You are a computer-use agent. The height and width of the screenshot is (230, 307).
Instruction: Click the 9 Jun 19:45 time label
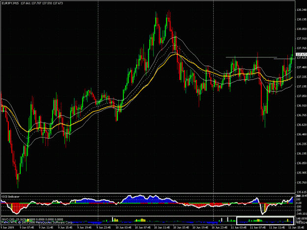coord(84,228)
